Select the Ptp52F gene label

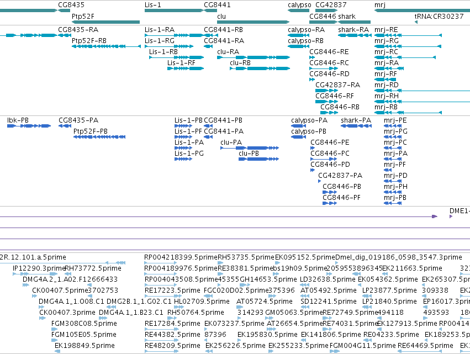[83, 17]
